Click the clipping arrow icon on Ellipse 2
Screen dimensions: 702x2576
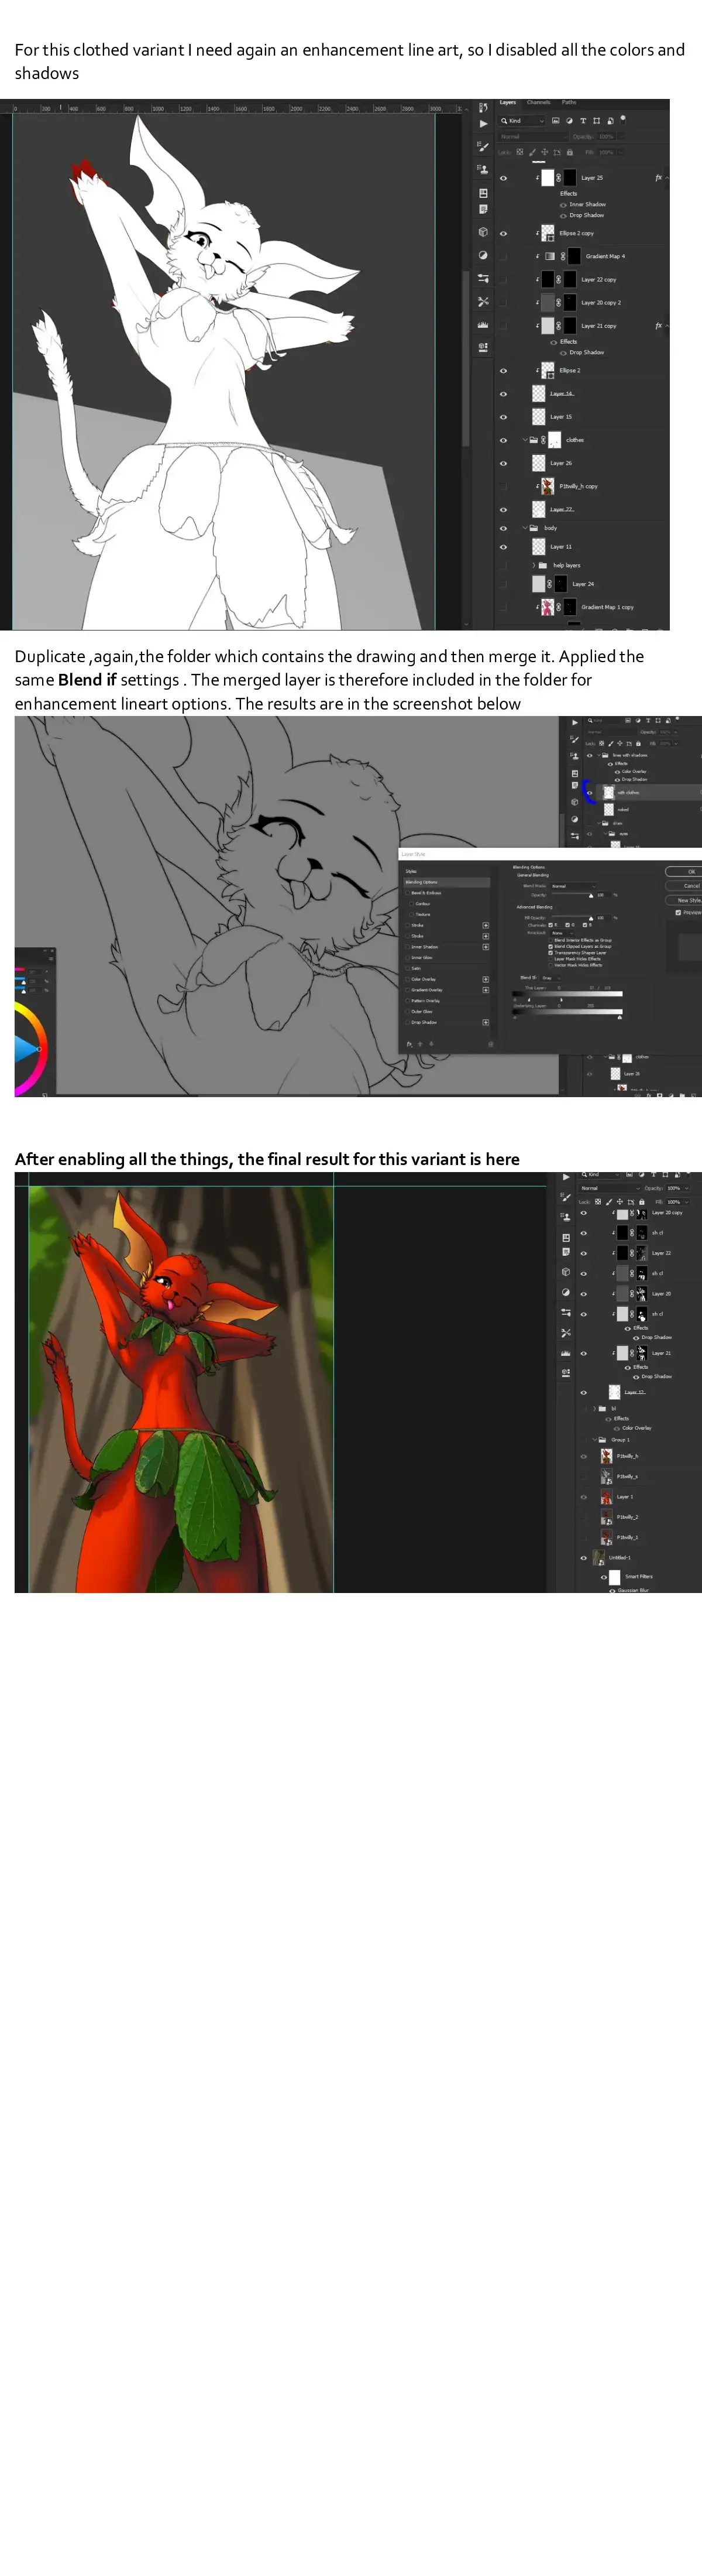[x=538, y=371]
